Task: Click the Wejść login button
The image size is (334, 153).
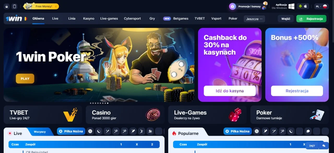Action: point(286,19)
